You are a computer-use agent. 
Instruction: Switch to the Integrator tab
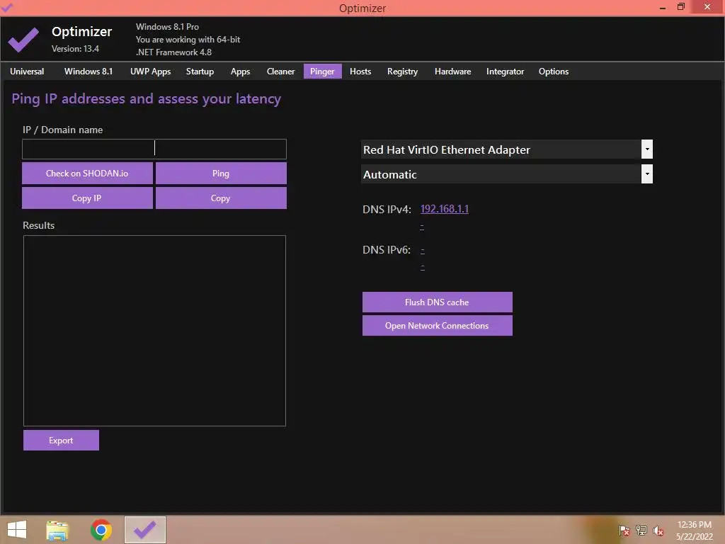click(x=505, y=72)
